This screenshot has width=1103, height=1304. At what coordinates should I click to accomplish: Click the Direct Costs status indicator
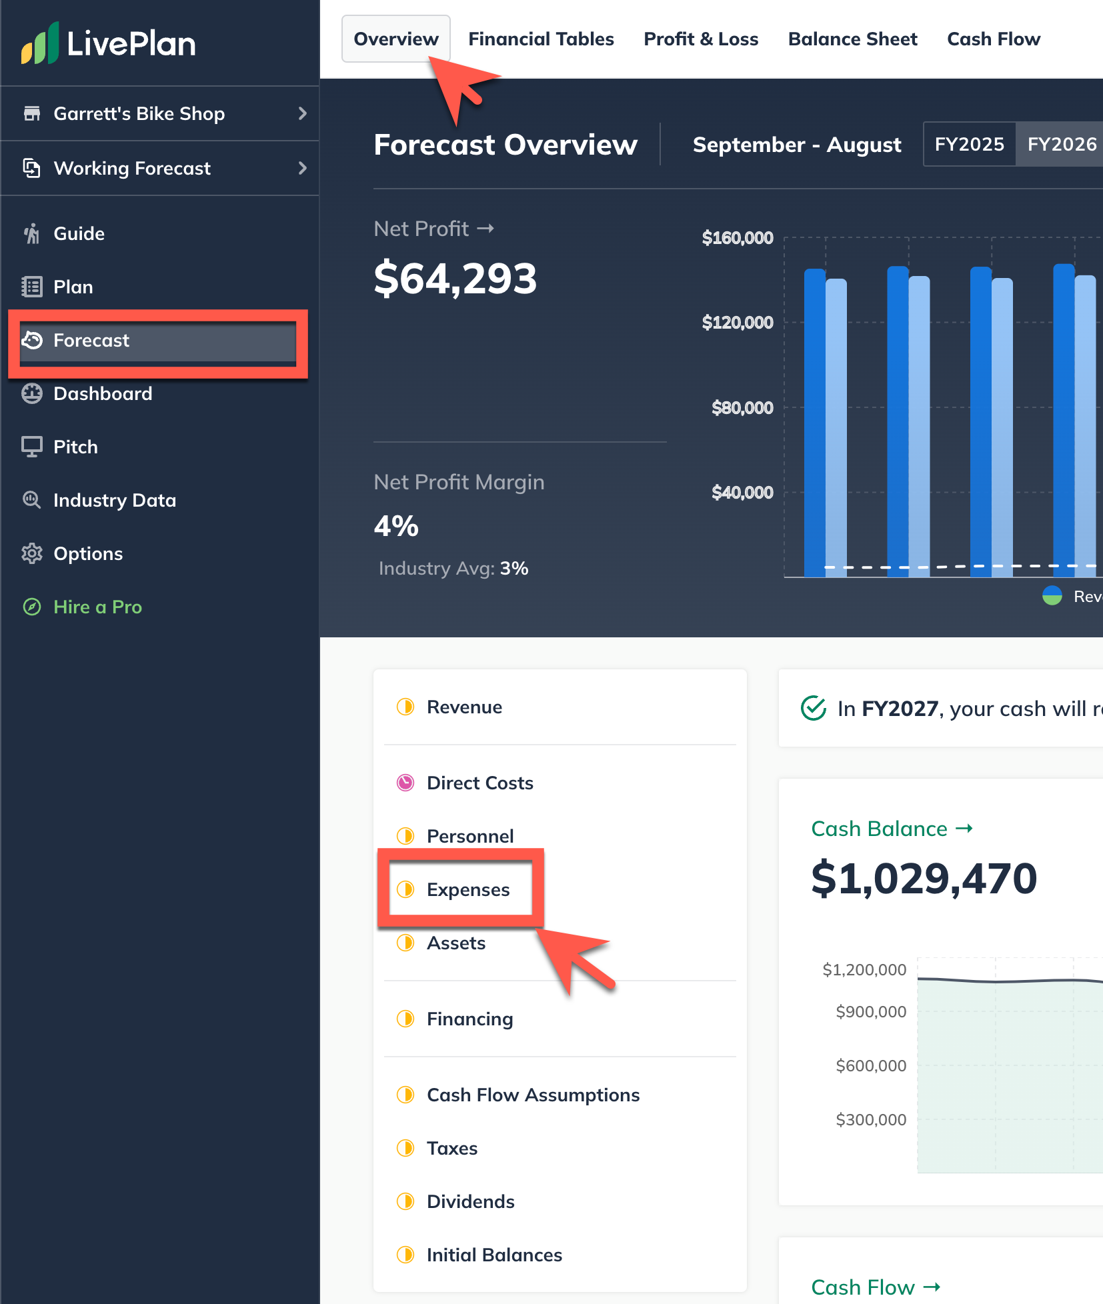405,783
